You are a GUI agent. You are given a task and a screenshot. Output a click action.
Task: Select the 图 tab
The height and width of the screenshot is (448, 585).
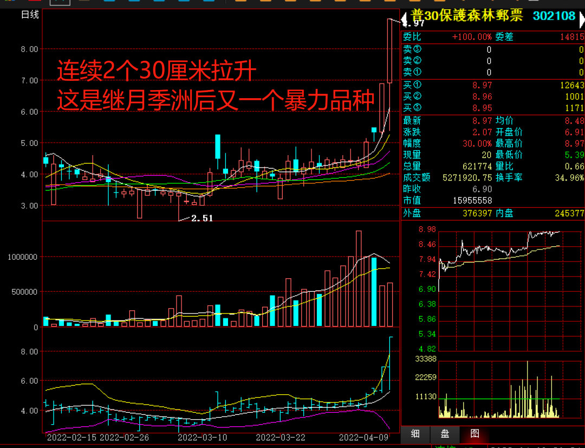click(474, 433)
